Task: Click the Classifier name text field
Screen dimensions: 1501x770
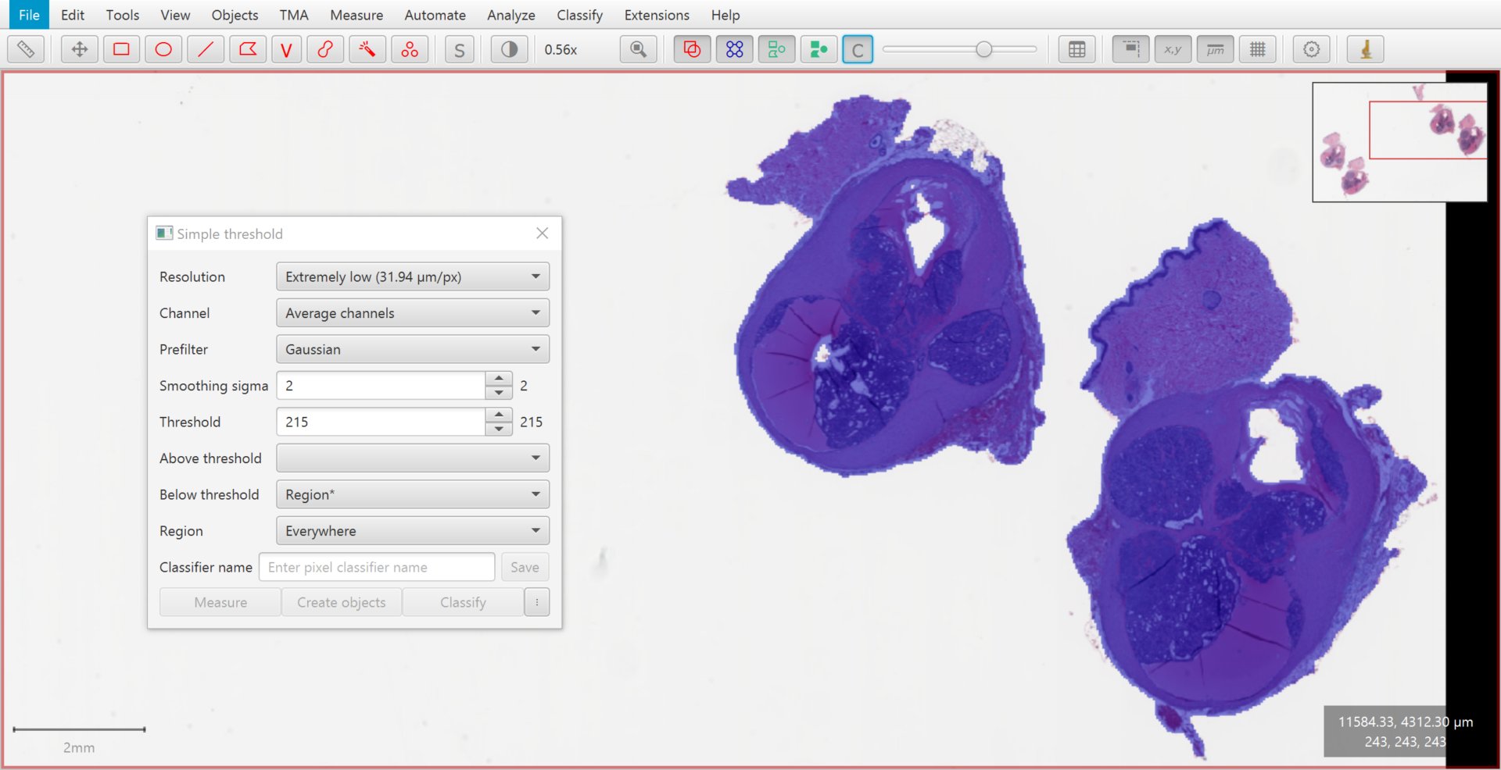Action: click(378, 567)
